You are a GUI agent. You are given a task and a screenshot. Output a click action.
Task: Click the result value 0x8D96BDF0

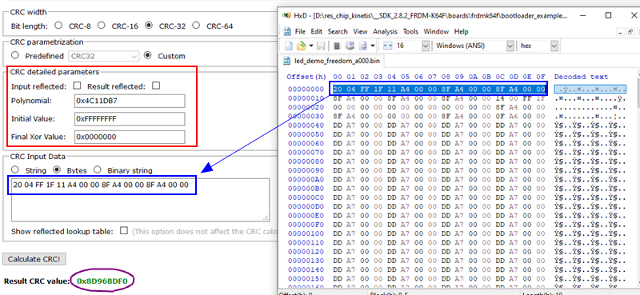pos(102,281)
